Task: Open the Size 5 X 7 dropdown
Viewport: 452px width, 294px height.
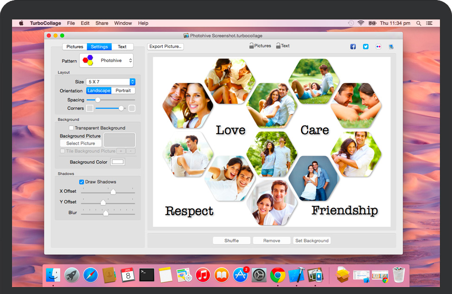Action: (x=111, y=82)
